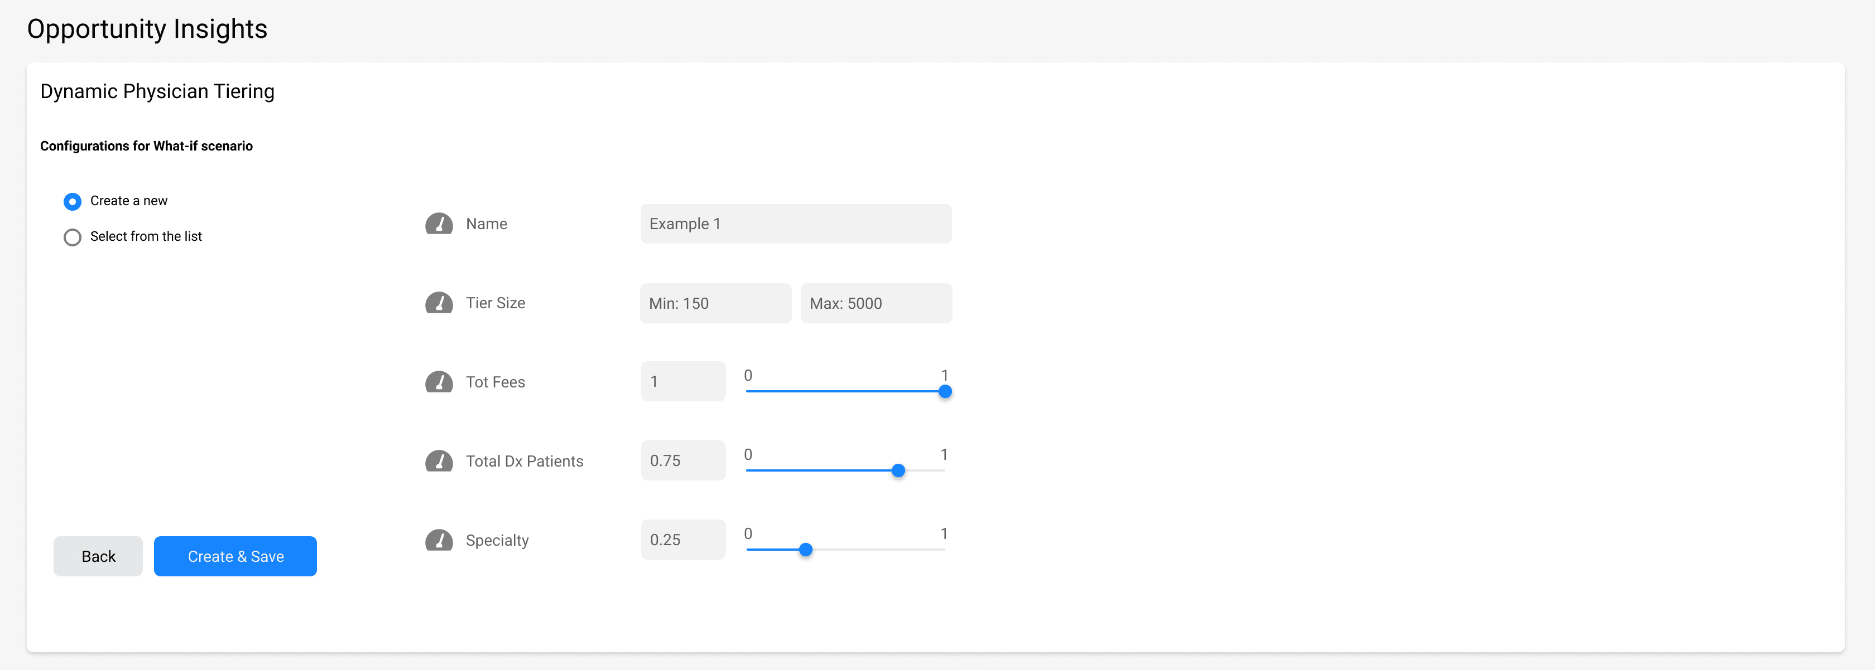
Task: Click the Total Dx Patients 0.75 value box
Action: [682, 461]
